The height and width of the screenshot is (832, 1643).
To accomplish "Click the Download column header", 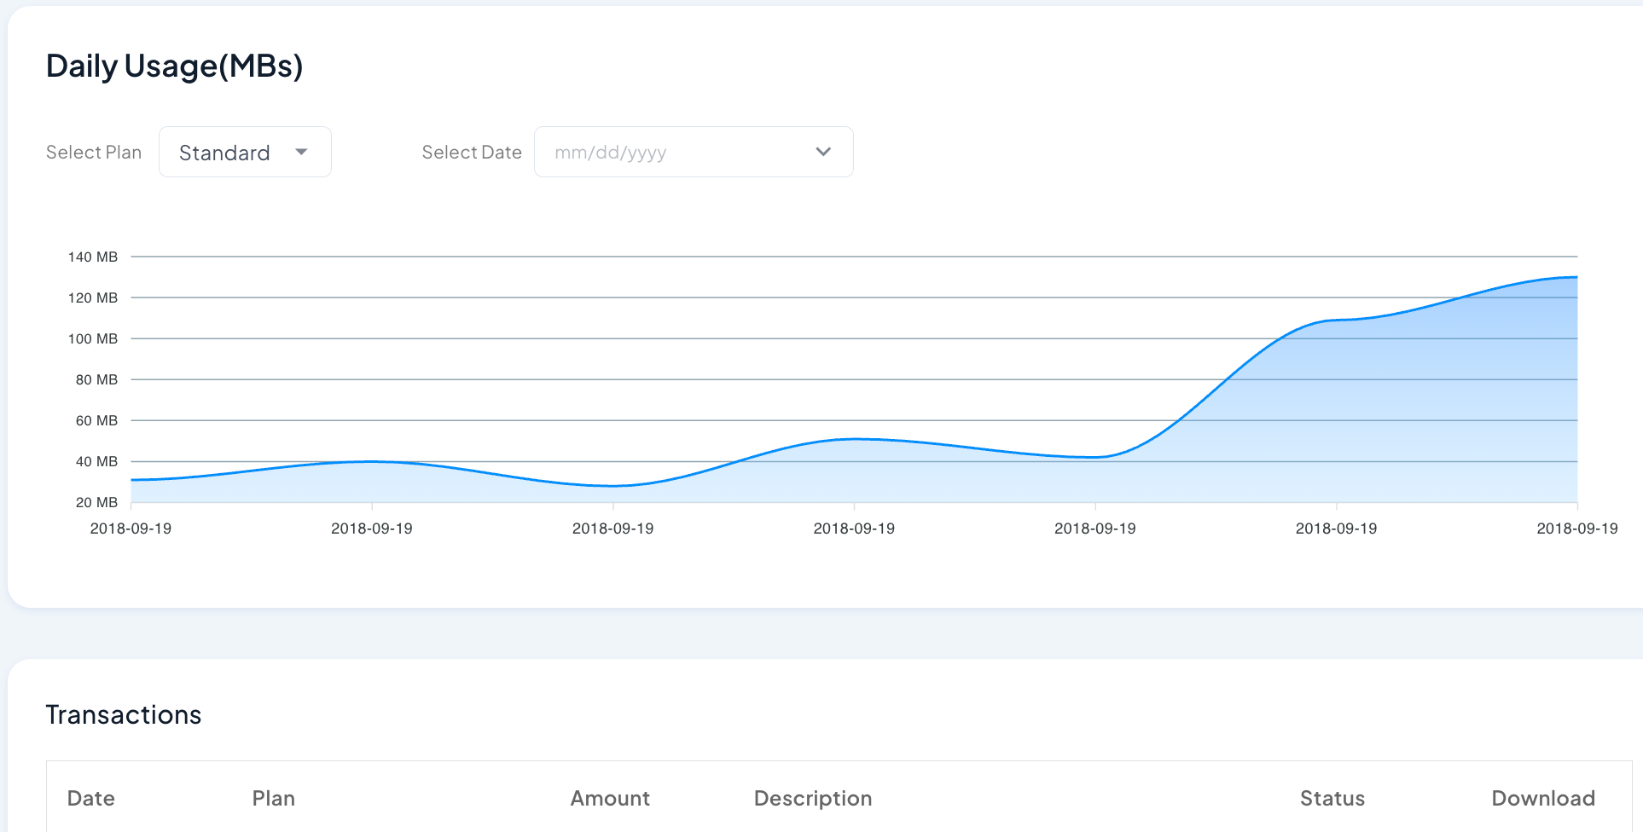I will [x=1542, y=798].
